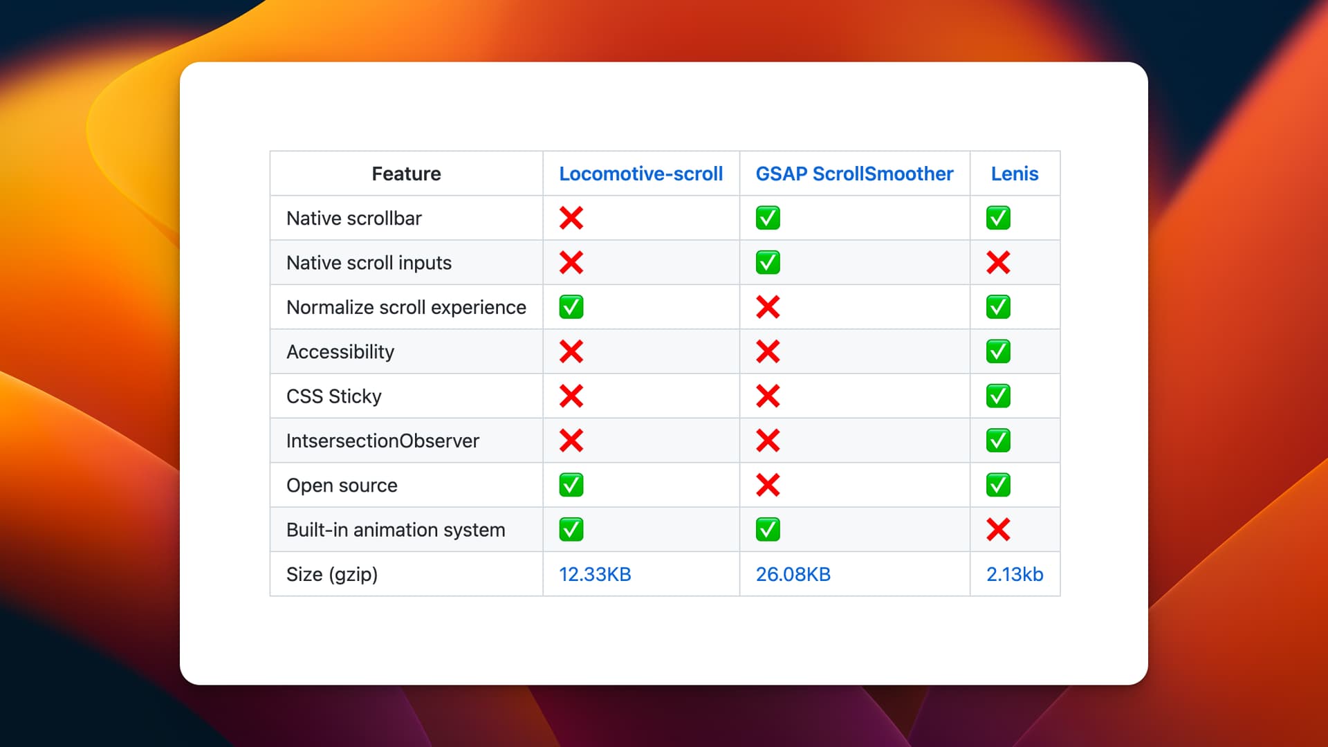Select the Native scroll inputs row label

pyautogui.click(x=369, y=263)
